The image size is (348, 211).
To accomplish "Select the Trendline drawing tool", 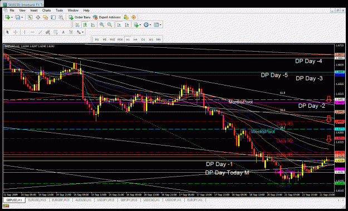I will coord(40,32).
